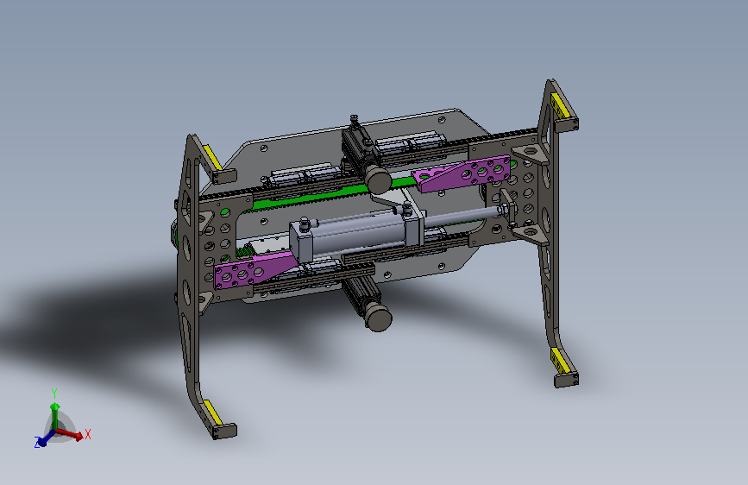Select the yellow pad on the right frame's top arm

(560, 106)
